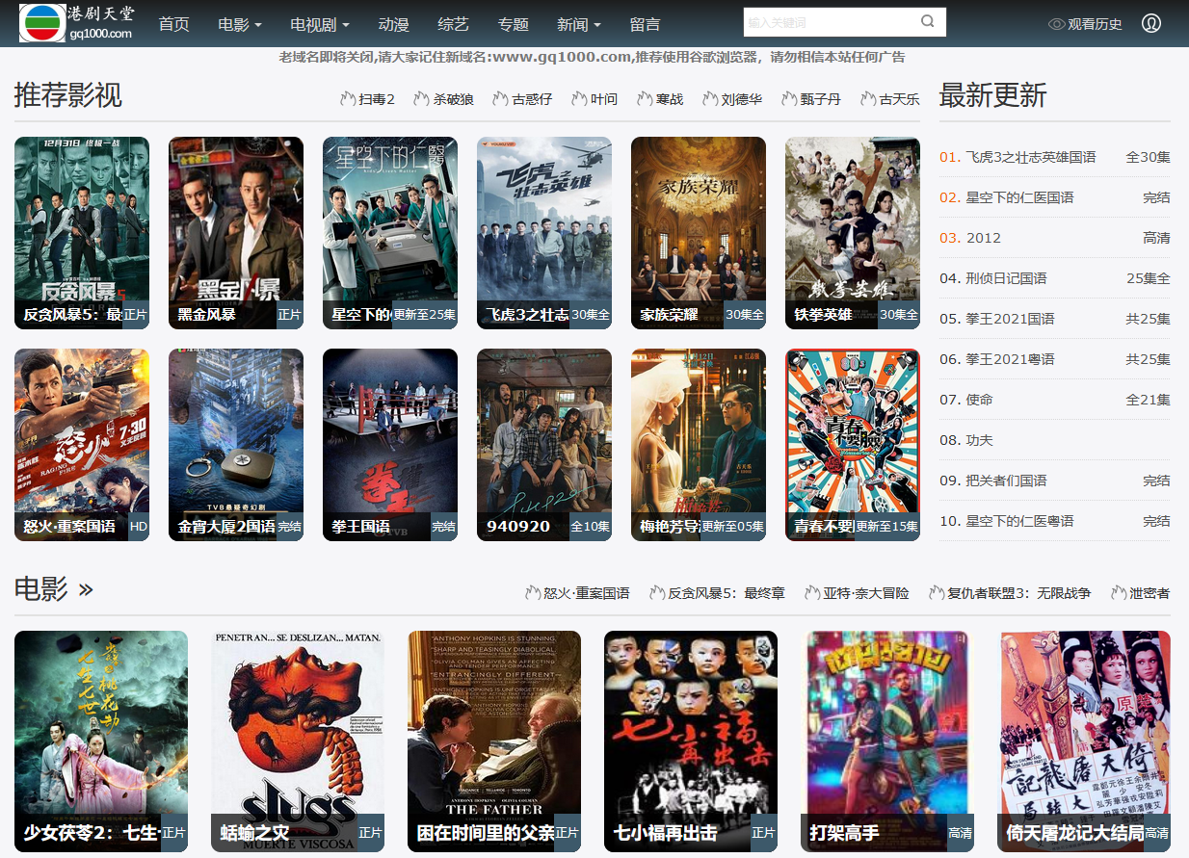
Task: Click flame icon next to 怒火·重案国语 tag
Action: 533,593
